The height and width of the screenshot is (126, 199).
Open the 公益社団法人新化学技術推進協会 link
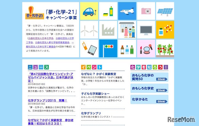52,42
